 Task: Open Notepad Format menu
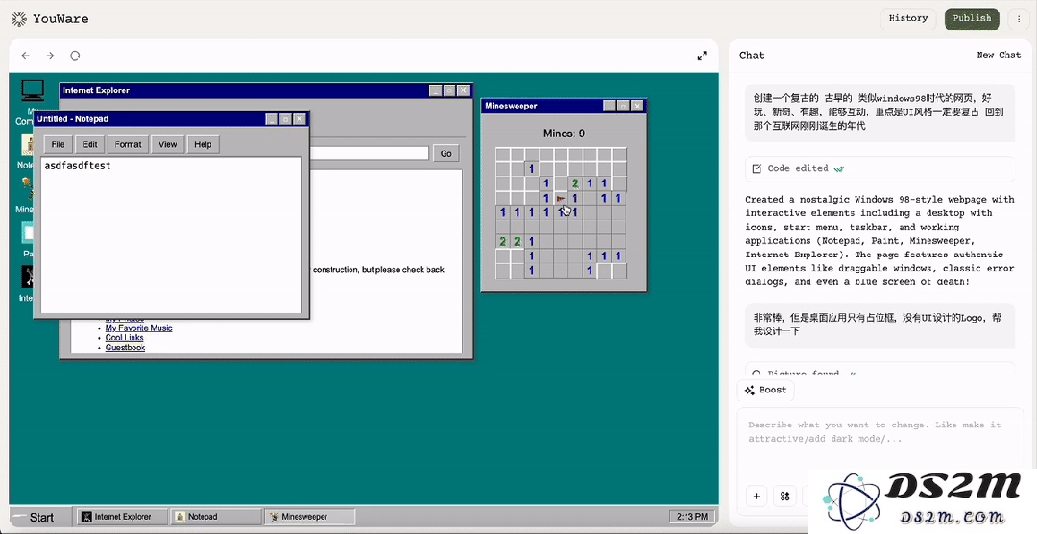[129, 144]
